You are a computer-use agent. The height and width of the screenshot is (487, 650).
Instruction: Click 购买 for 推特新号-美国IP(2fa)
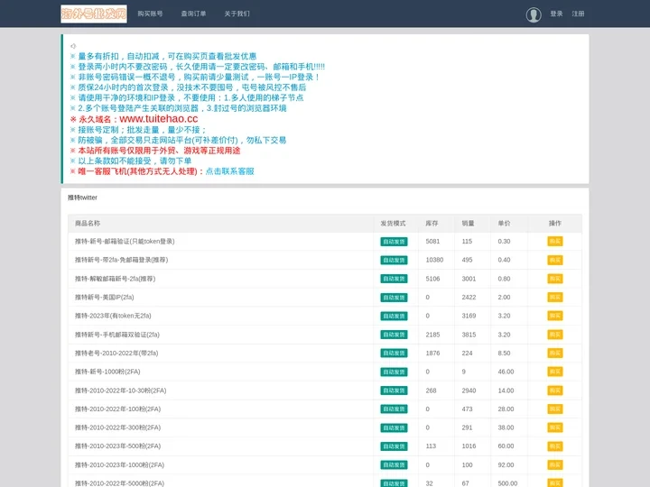pyautogui.click(x=554, y=298)
